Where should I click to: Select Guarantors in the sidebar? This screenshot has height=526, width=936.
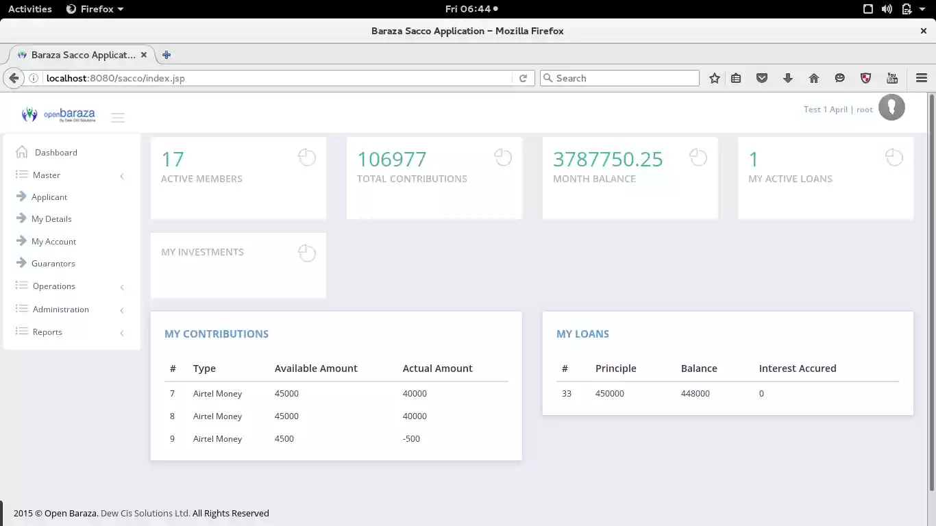pyautogui.click(x=53, y=264)
